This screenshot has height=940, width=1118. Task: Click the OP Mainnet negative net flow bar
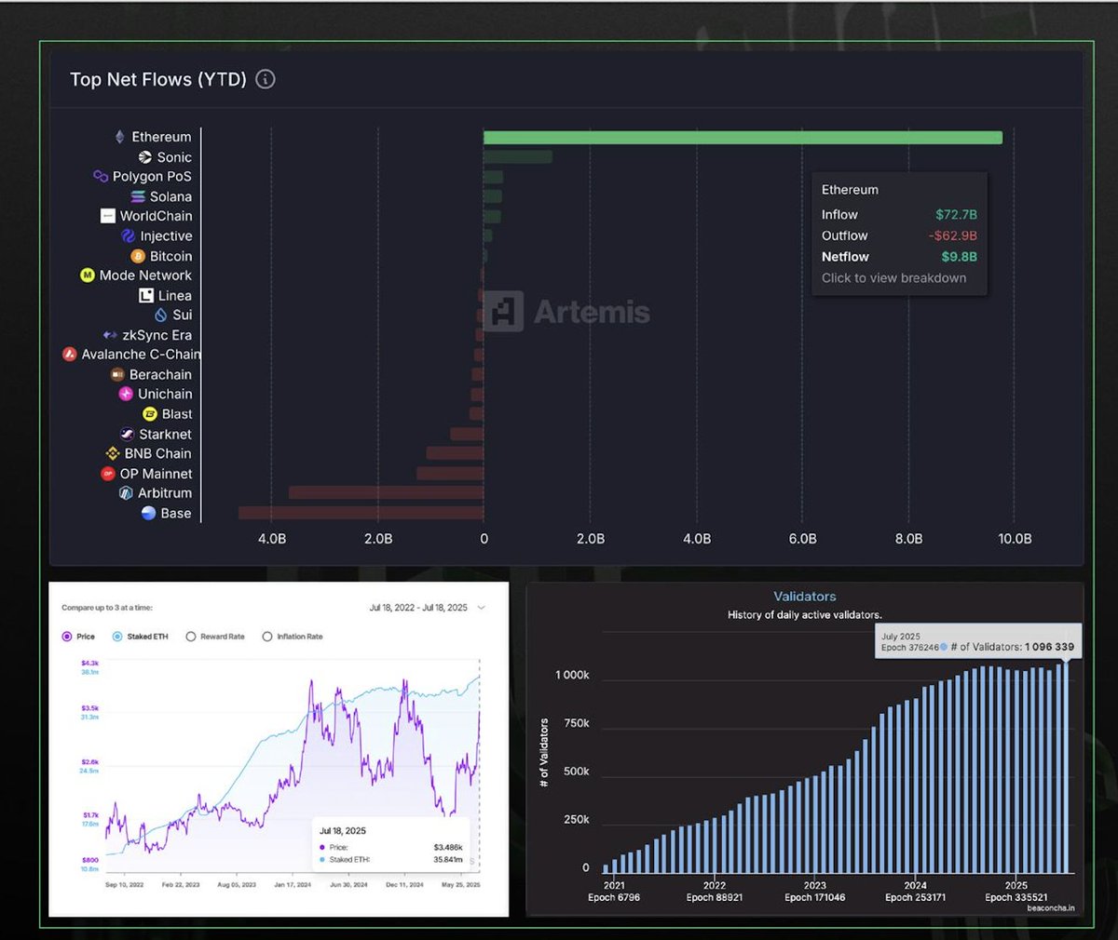[x=450, y=473]
